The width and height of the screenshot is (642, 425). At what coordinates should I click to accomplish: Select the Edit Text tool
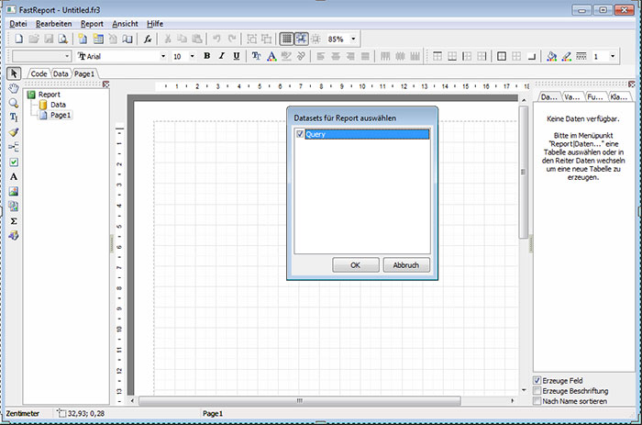[x=14, y=117]
